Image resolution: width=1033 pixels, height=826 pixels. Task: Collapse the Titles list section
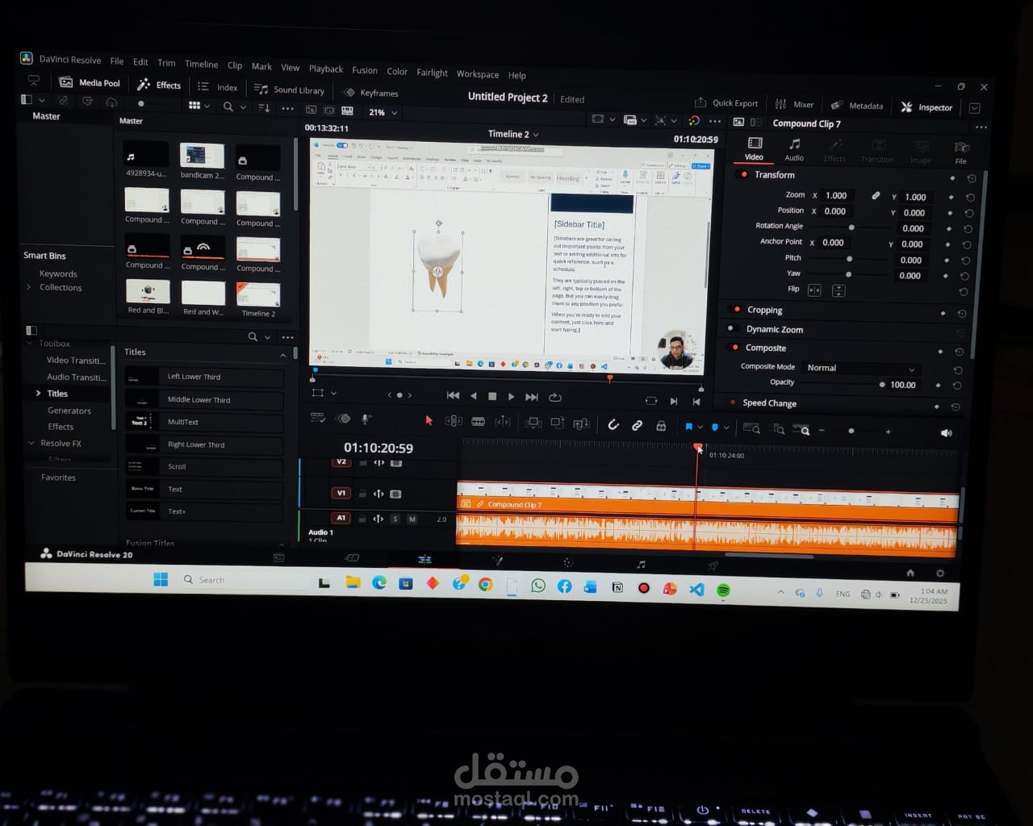pos(282,355)
